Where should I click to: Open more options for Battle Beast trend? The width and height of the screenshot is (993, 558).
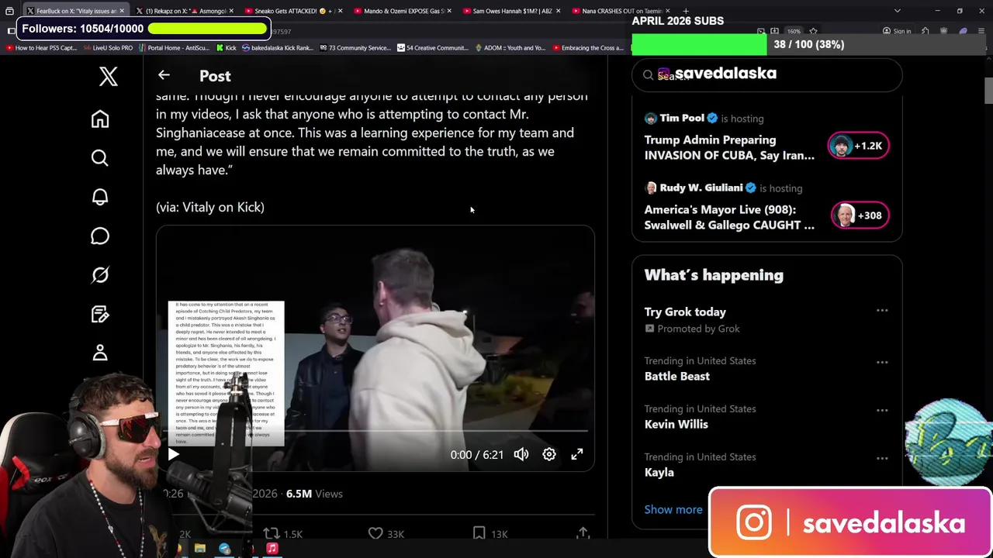(882, 362)
